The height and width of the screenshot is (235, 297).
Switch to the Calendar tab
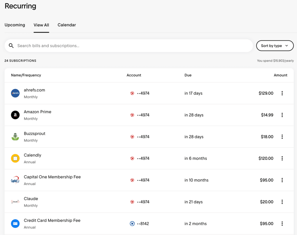(x=67, y=25)
